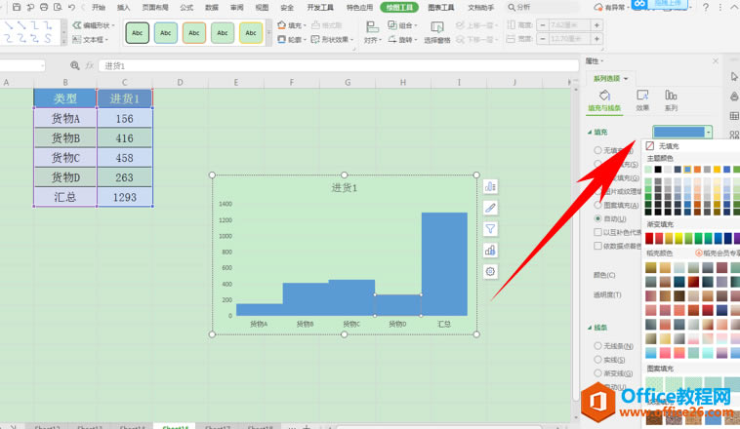Switch to the 绘图工具 Drawing Tools tab
Screen dimensions: 740x429
tap(399, 8)
